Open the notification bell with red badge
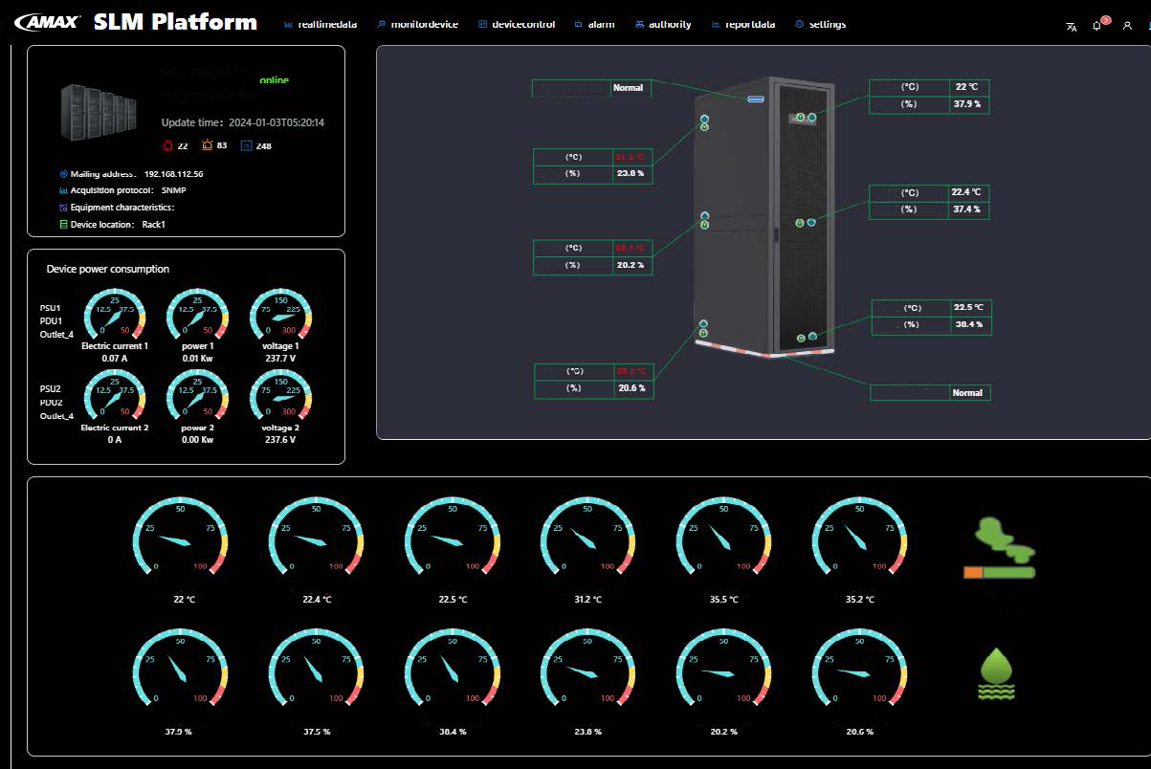The height and width of the screenshot is (769, 1151). tap(1098, 25)
